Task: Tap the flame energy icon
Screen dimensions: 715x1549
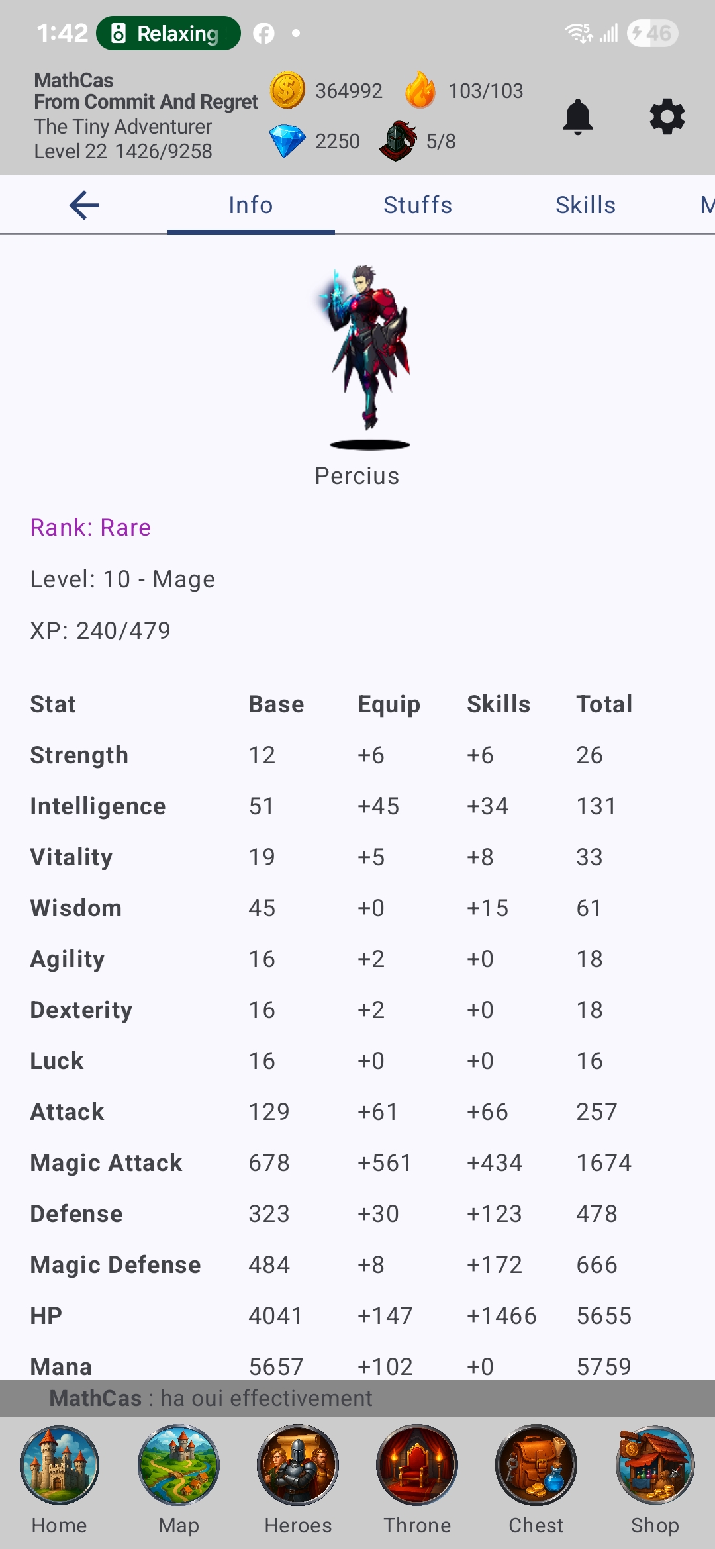Action: [420, 89]
